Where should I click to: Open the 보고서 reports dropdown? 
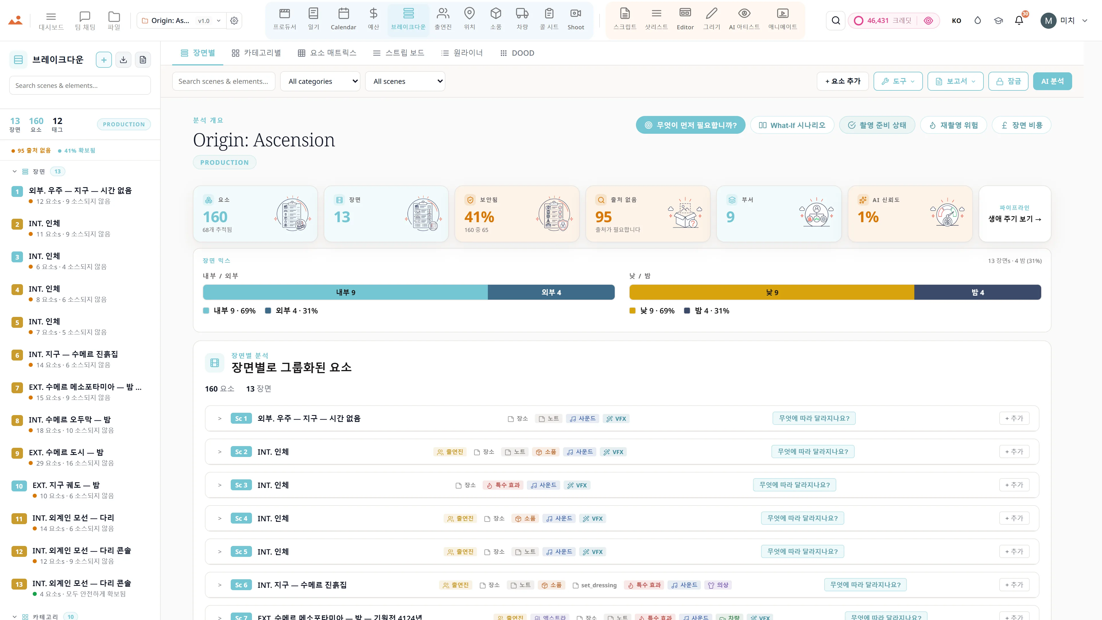point(955,81)
